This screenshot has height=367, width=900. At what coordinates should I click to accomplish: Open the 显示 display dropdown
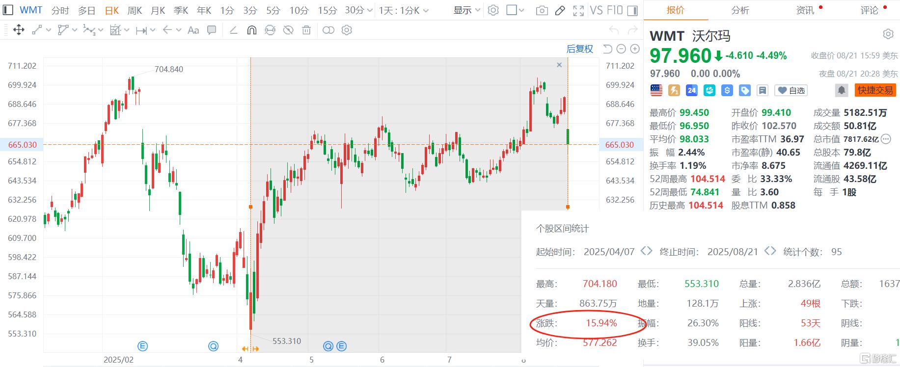click(466, 10)
